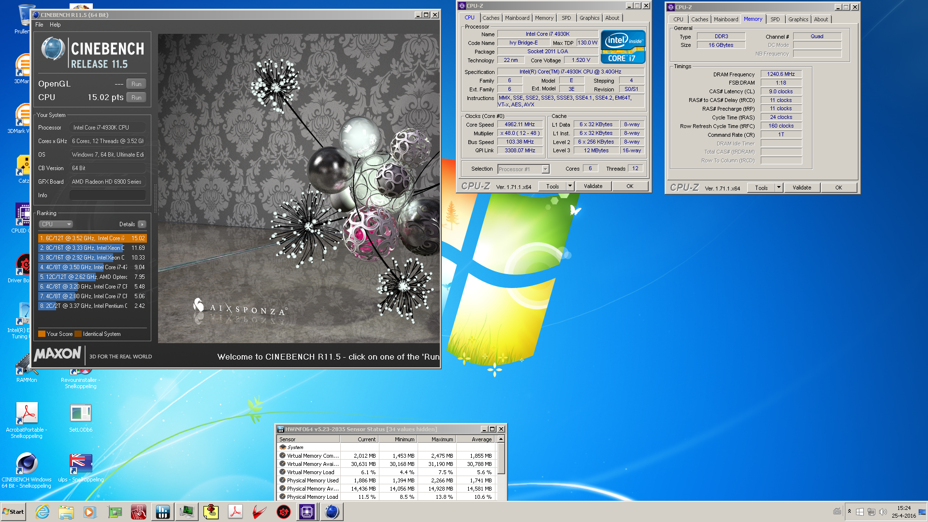Open the network tray icon
The image size is (928, 522).
(871, 512)
